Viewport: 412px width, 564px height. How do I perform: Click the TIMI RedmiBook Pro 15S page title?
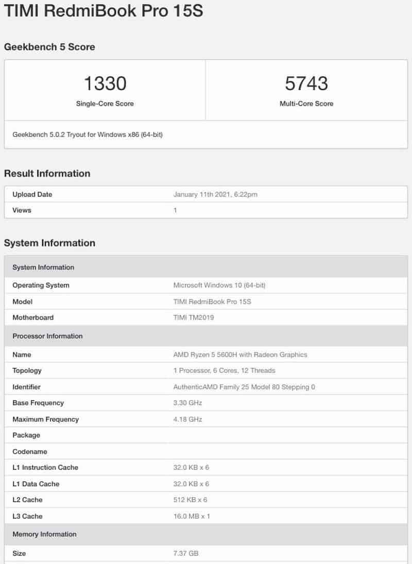click(x=103, y=11)
